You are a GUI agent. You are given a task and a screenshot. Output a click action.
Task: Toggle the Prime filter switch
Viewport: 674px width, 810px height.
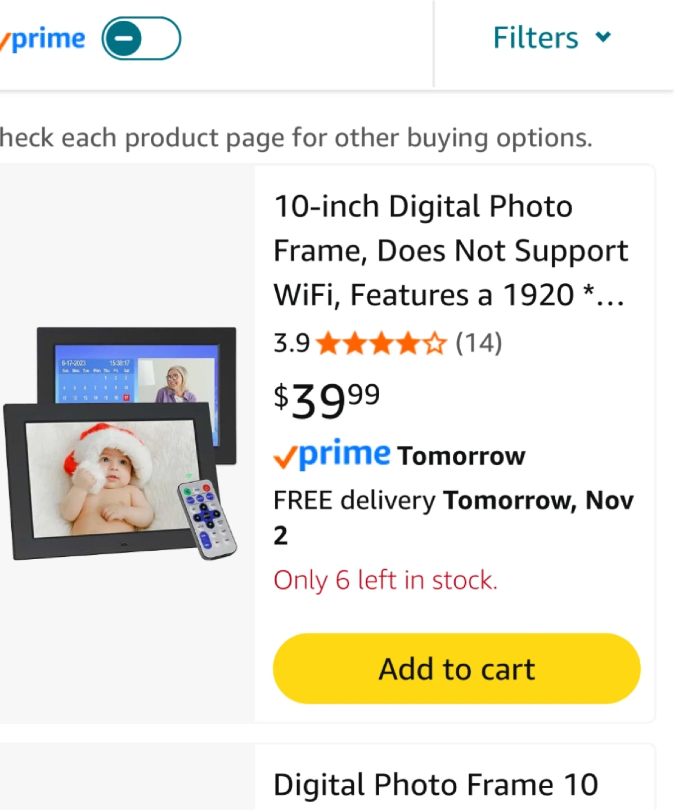141,38
